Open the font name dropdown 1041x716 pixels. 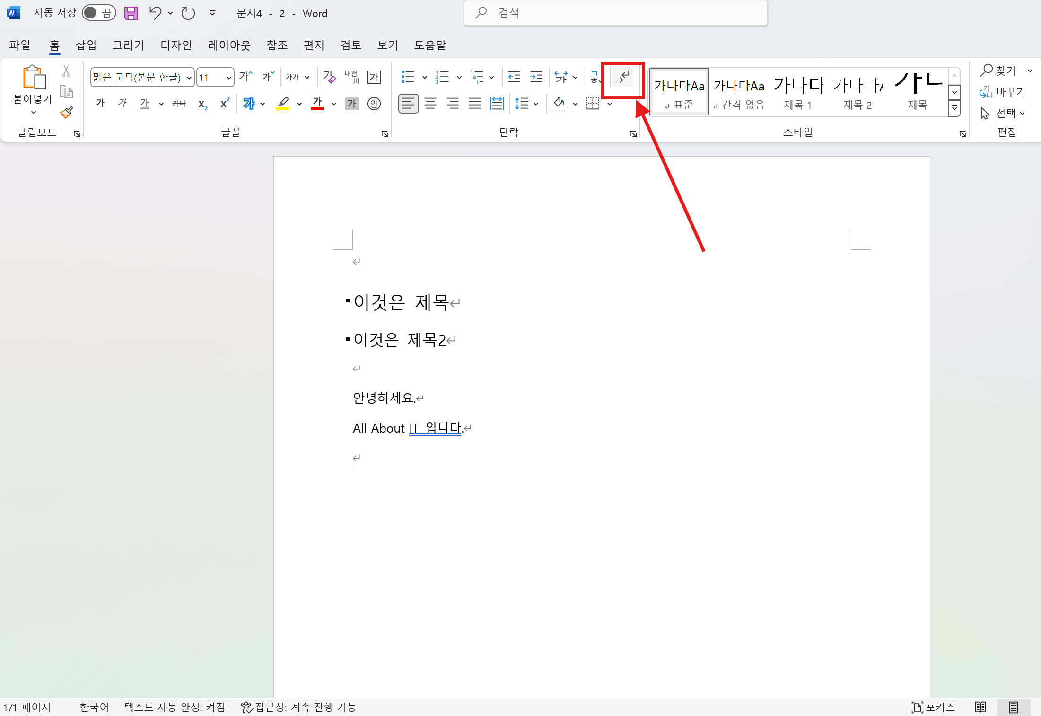coord(189,78)
